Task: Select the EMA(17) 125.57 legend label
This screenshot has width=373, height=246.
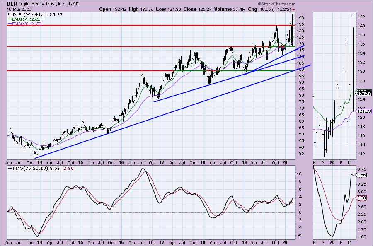Action: pyautogui.click(x=27, y=19)
